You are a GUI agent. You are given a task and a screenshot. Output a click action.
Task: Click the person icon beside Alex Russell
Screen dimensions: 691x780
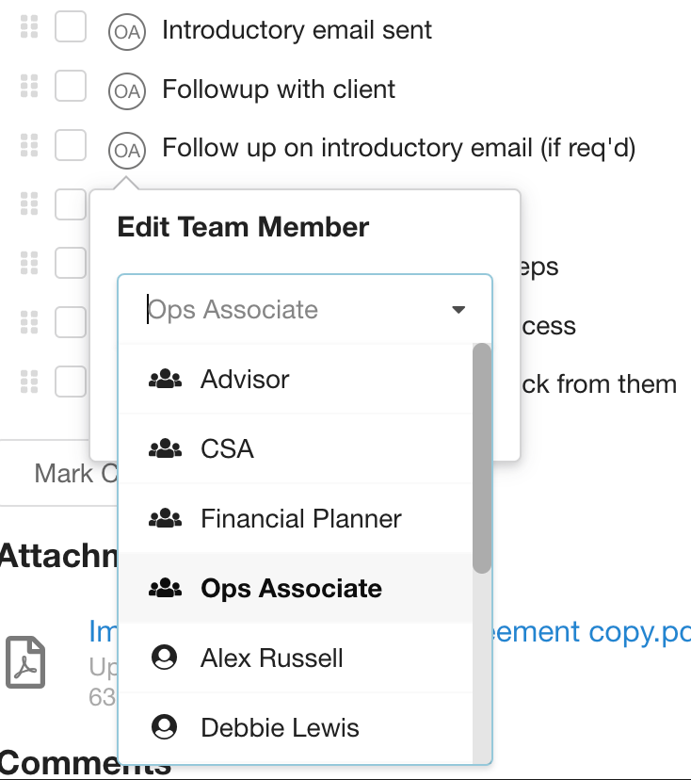pyautogui.click(x=165, y=658)
